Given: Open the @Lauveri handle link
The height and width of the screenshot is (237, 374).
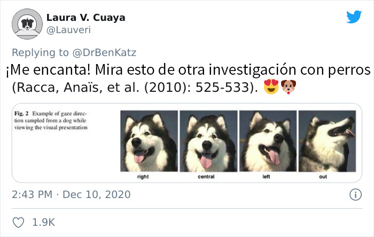Looking at the screenshot, I should coord(68,30).
